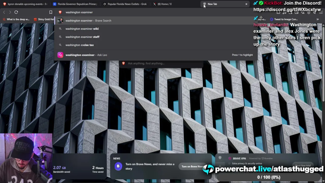
Task: Click the Brave Search suggestion thumbnail image
Action: coord(60,21)
